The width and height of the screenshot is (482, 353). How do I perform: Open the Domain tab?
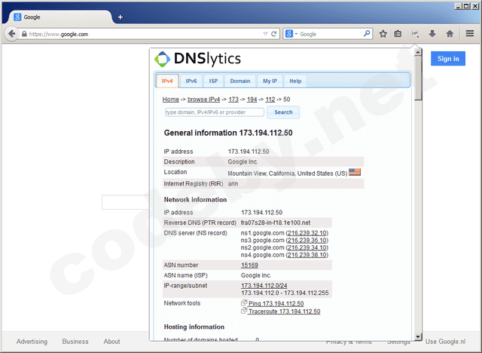coord(240,81)
